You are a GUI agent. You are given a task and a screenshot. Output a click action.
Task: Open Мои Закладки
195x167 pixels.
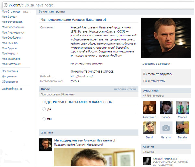(x=11, y=59)
